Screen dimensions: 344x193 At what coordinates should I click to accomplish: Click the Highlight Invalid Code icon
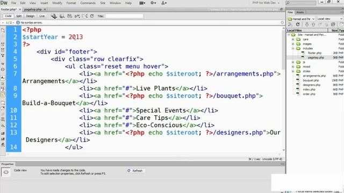click(x=3, y=84)
